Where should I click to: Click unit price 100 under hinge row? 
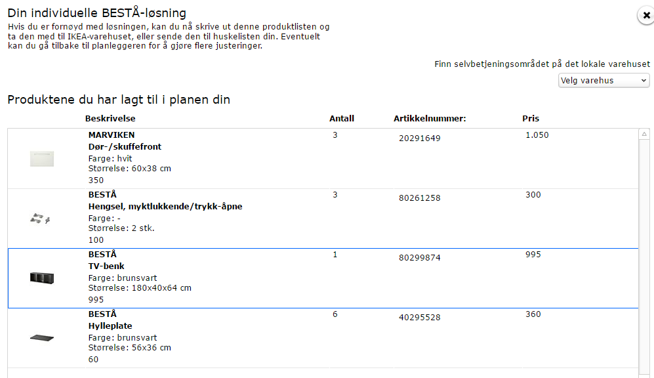[x=96, y=240]
